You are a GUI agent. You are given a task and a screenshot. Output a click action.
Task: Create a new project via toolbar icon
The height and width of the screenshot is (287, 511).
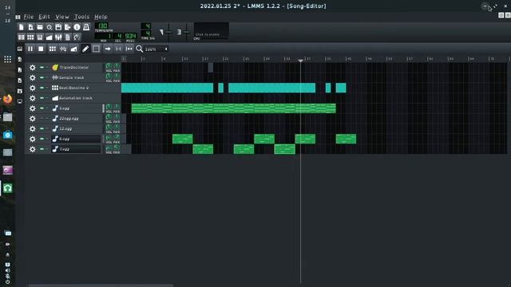click(x=22, y=27)
